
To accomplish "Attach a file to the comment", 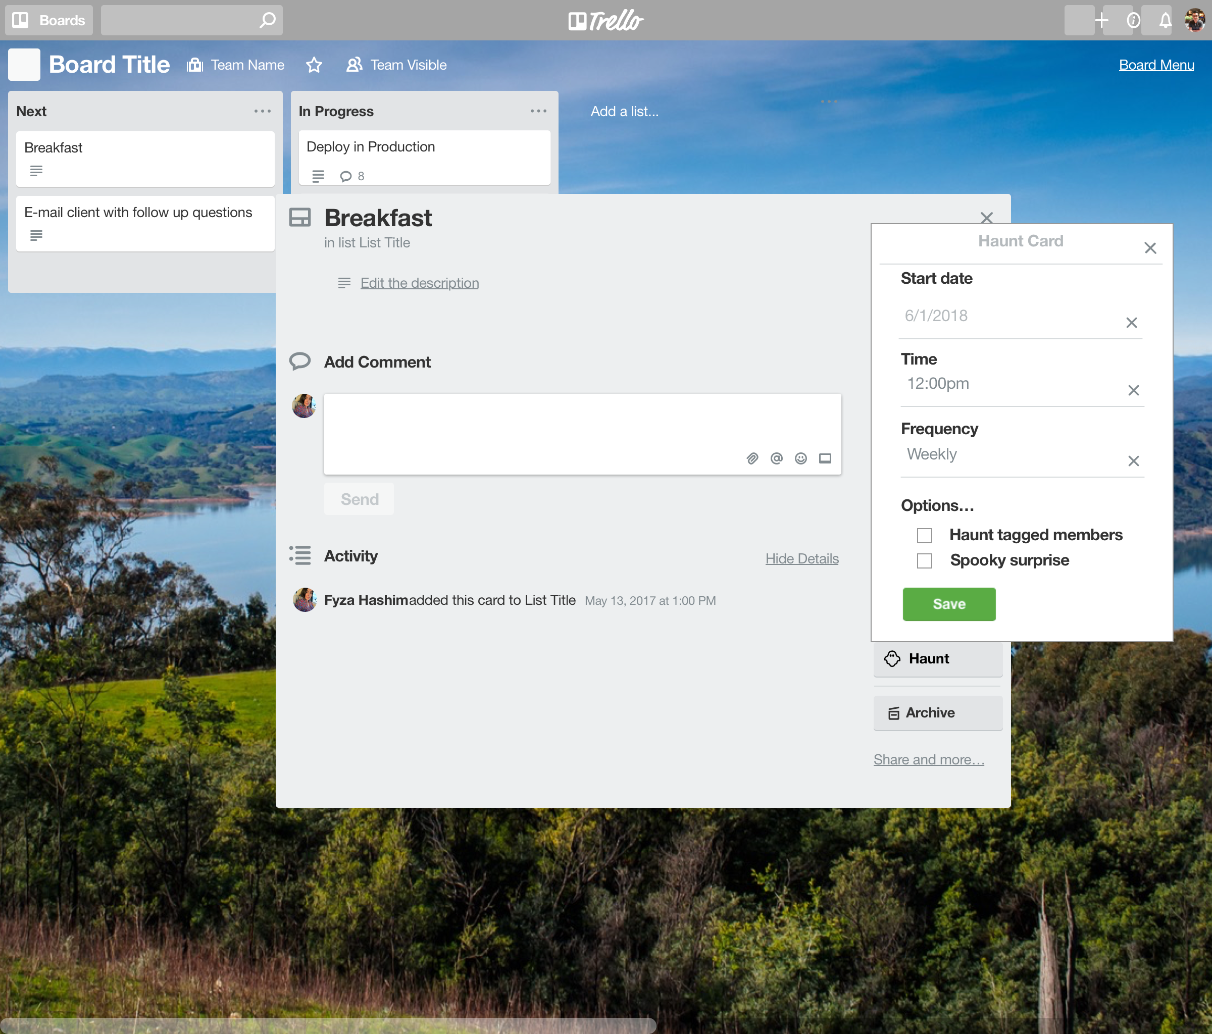I will tap(752, 458).
